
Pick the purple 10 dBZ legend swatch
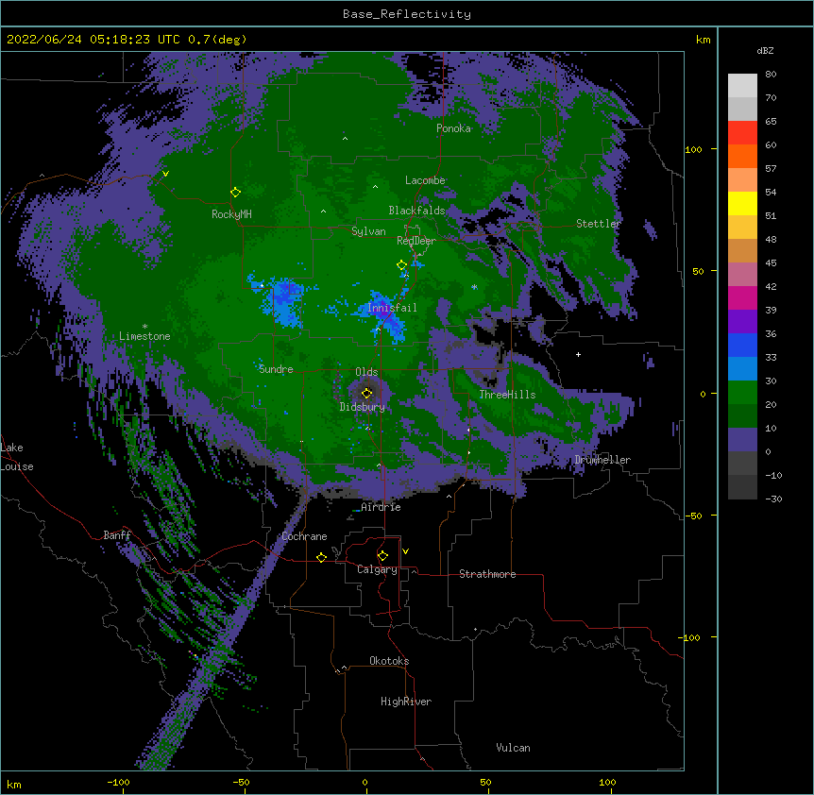click(742, 440)
